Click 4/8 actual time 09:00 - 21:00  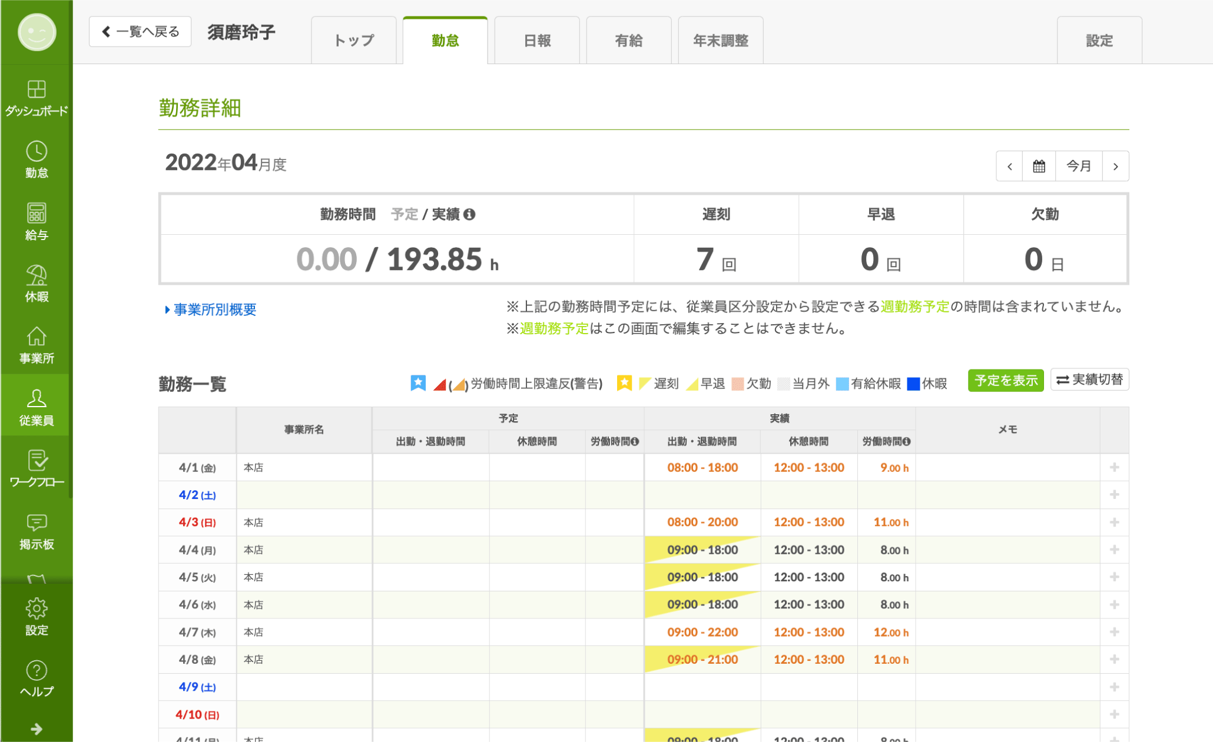(702, 660)
